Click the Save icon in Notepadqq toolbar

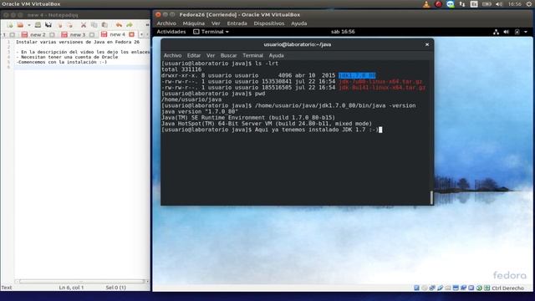coord(38,25)
